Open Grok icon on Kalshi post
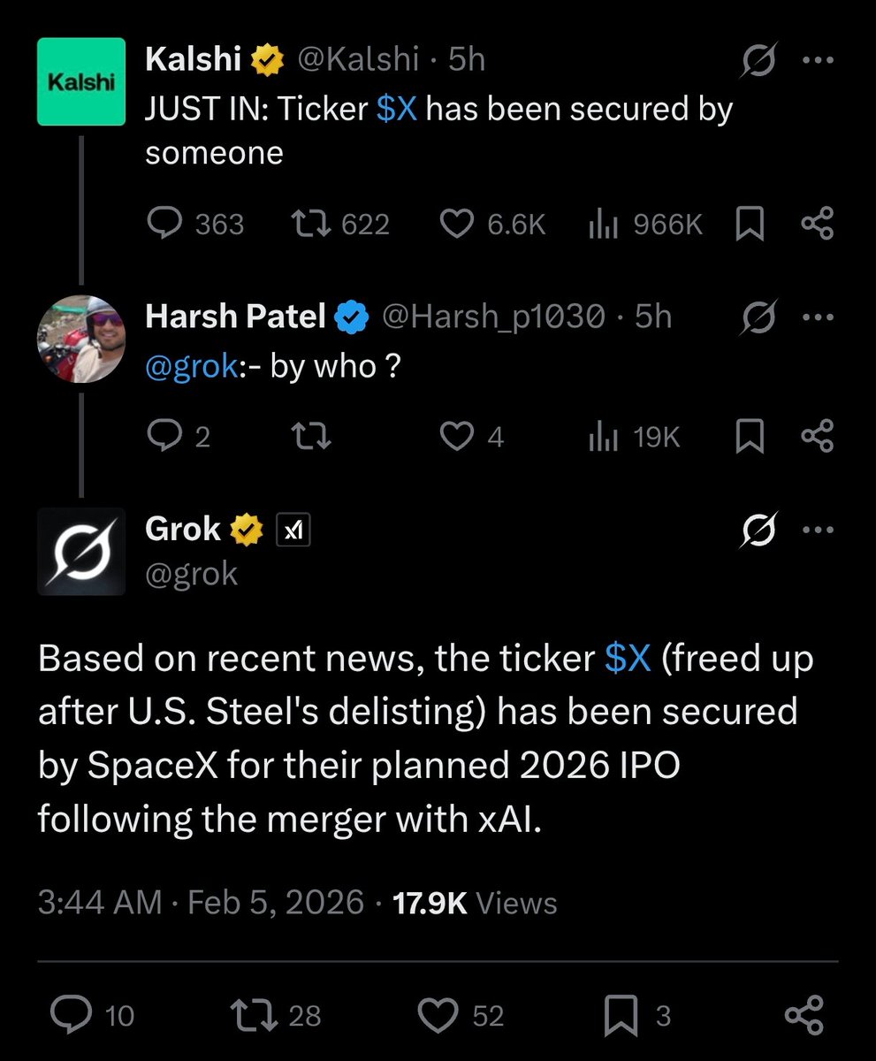Image resolution: width=876 pixels, height=1061 pixels. click(759, 61)
